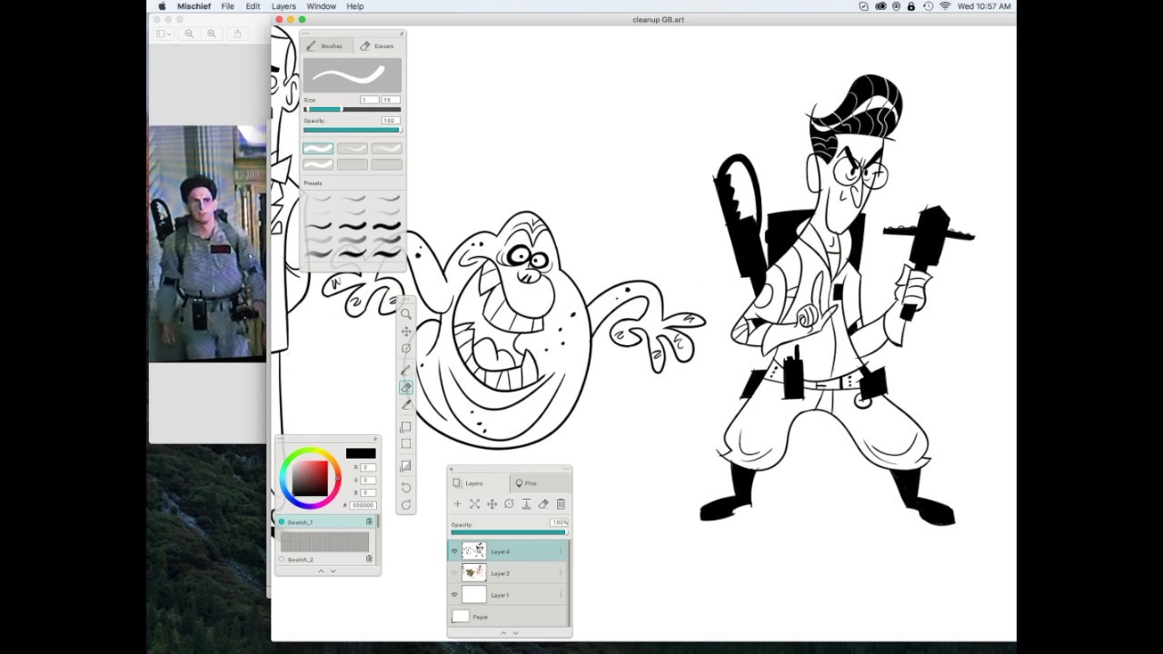Delete layer using the trash icon
This screenshot has height=654, width=1163.
click(561, 504)
